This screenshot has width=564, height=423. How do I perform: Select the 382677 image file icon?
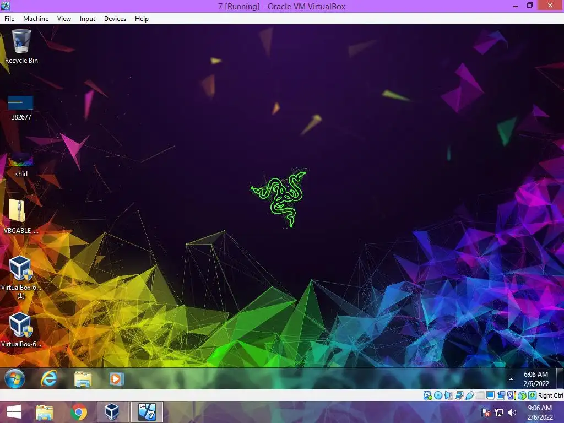click(x=21, y=108)
